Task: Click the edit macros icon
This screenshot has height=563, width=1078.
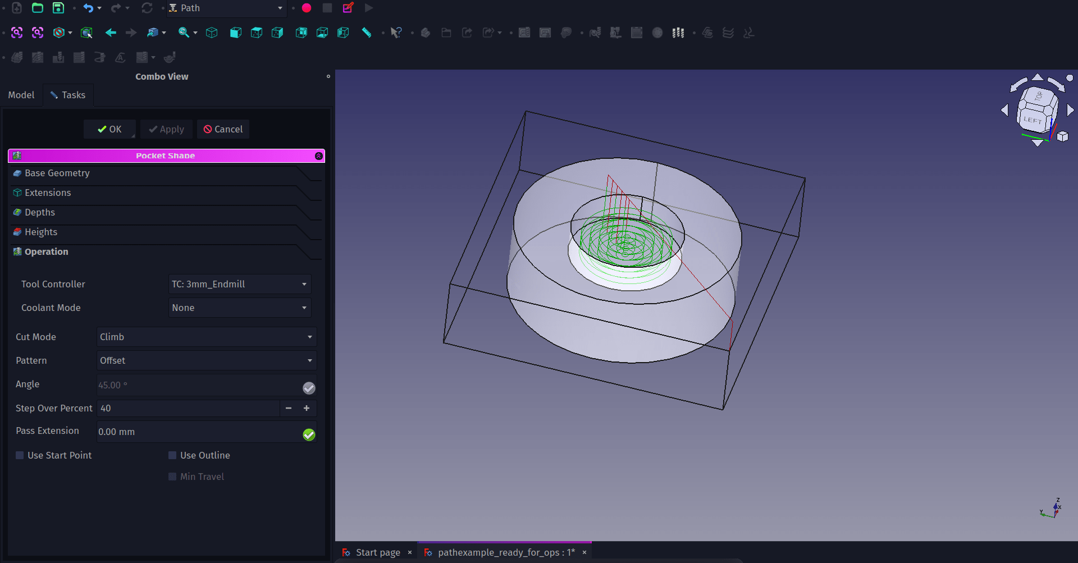Action: (348, 8)
